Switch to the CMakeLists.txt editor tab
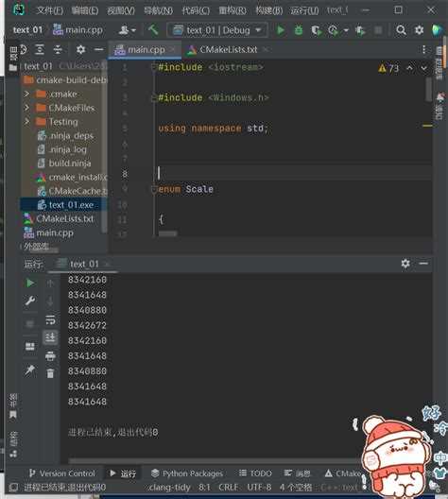This screenshot has width=448, height=499. click(x=228, y=50)
